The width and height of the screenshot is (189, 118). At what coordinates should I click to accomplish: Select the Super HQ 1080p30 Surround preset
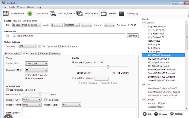(162, 70)
